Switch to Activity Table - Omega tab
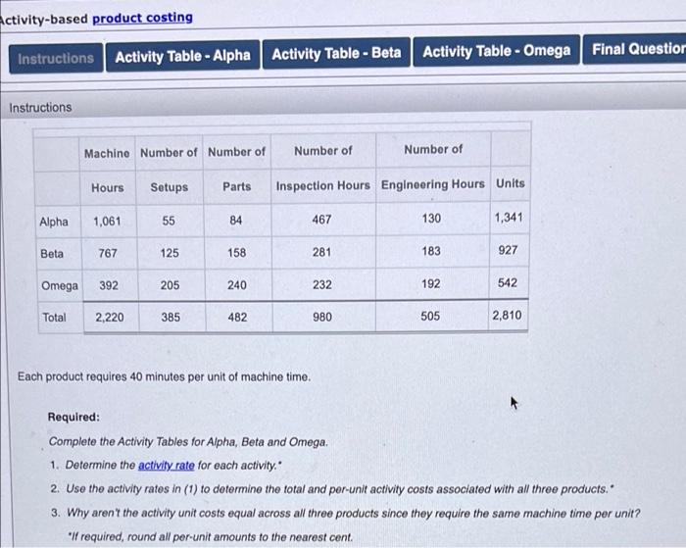Screen dimensions: 686x548 (x=497, y=51)
